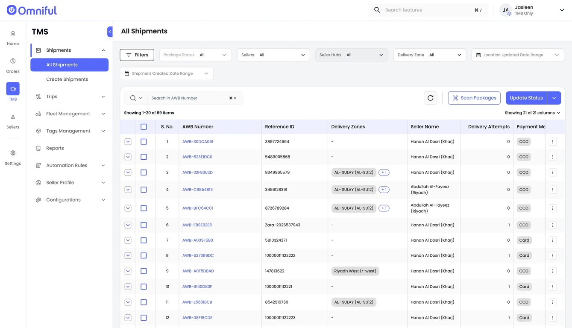The height and width of the screenshot is (328, 572).
Task: Open row actions menu for AWB-A039F580
Action: [553, 240]
